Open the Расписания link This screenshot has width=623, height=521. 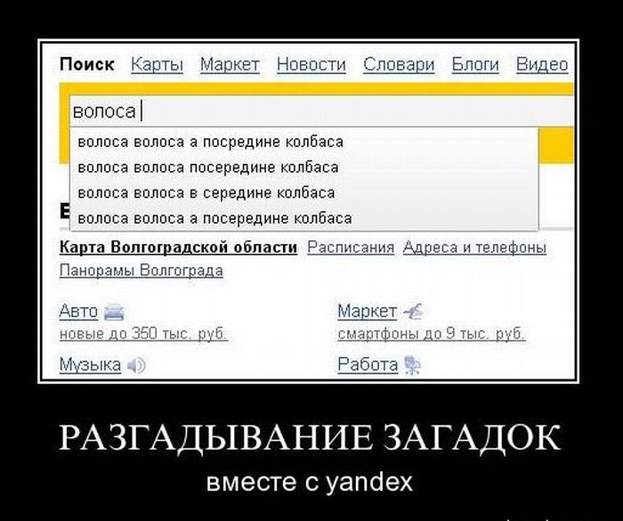351,248
